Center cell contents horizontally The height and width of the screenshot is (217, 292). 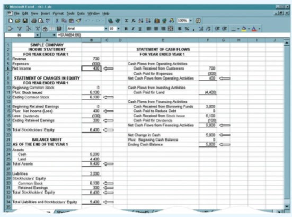[156, 29]
